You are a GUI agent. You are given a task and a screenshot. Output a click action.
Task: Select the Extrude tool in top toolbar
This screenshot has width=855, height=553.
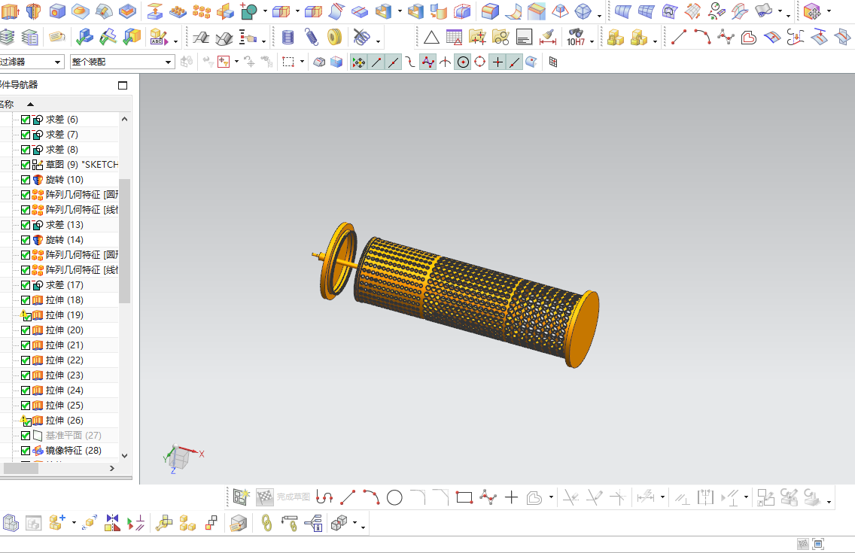click(10, 11)
